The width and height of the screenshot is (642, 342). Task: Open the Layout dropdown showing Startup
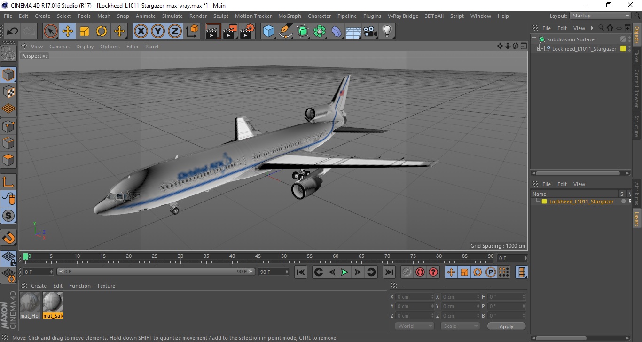tap(600, 16)
